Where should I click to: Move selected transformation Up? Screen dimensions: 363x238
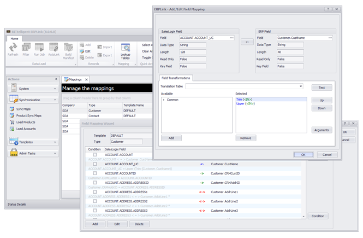[322, 100]
